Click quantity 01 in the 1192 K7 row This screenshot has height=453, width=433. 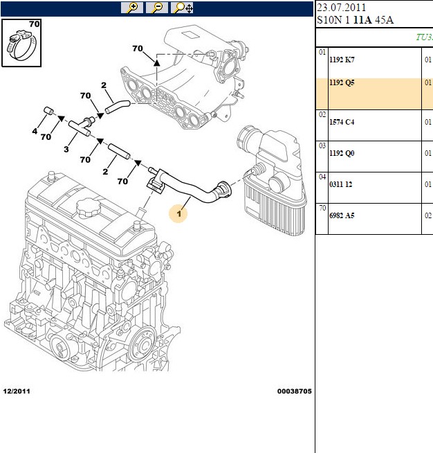428,60
